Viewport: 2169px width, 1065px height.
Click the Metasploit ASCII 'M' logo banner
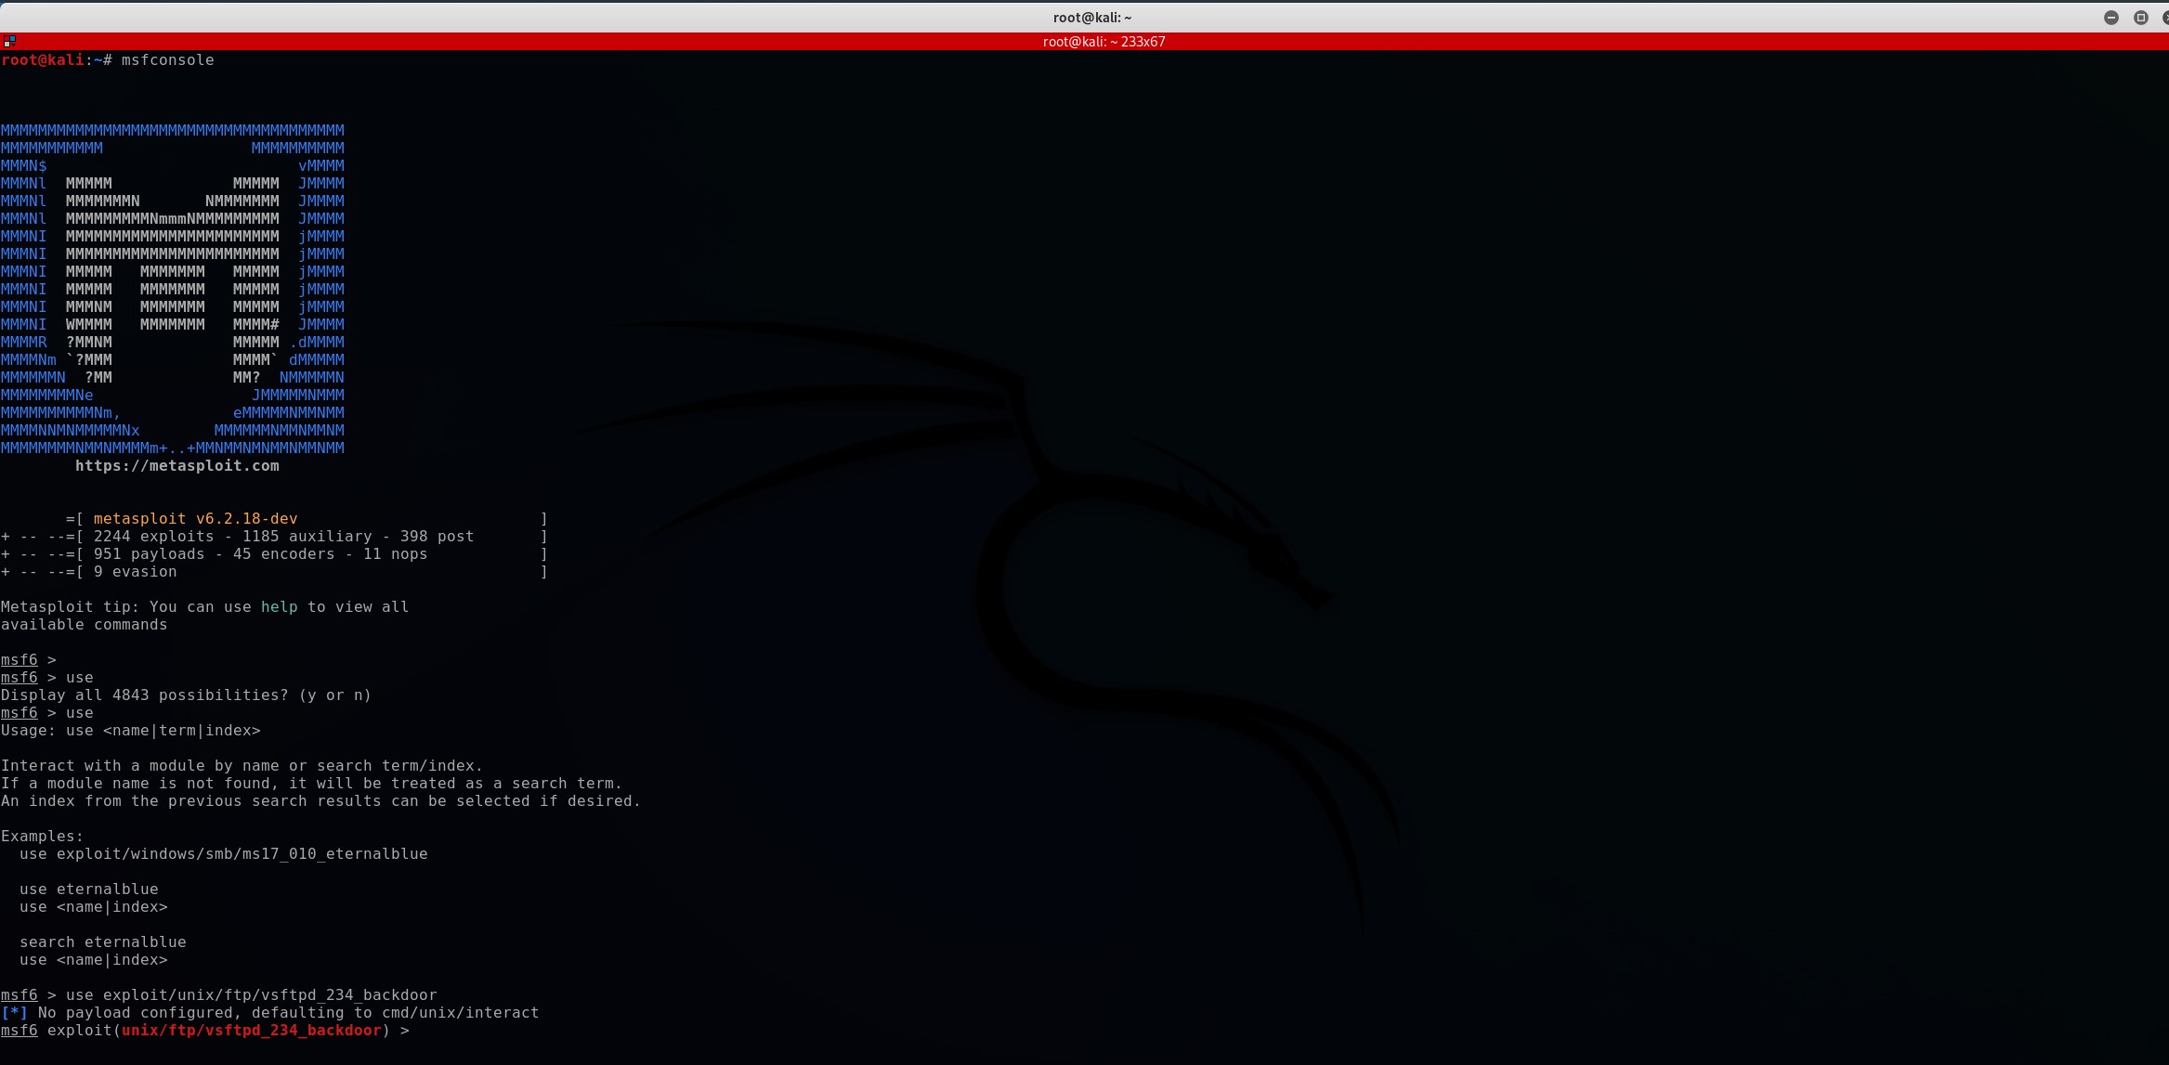click(x=172, y=288)
